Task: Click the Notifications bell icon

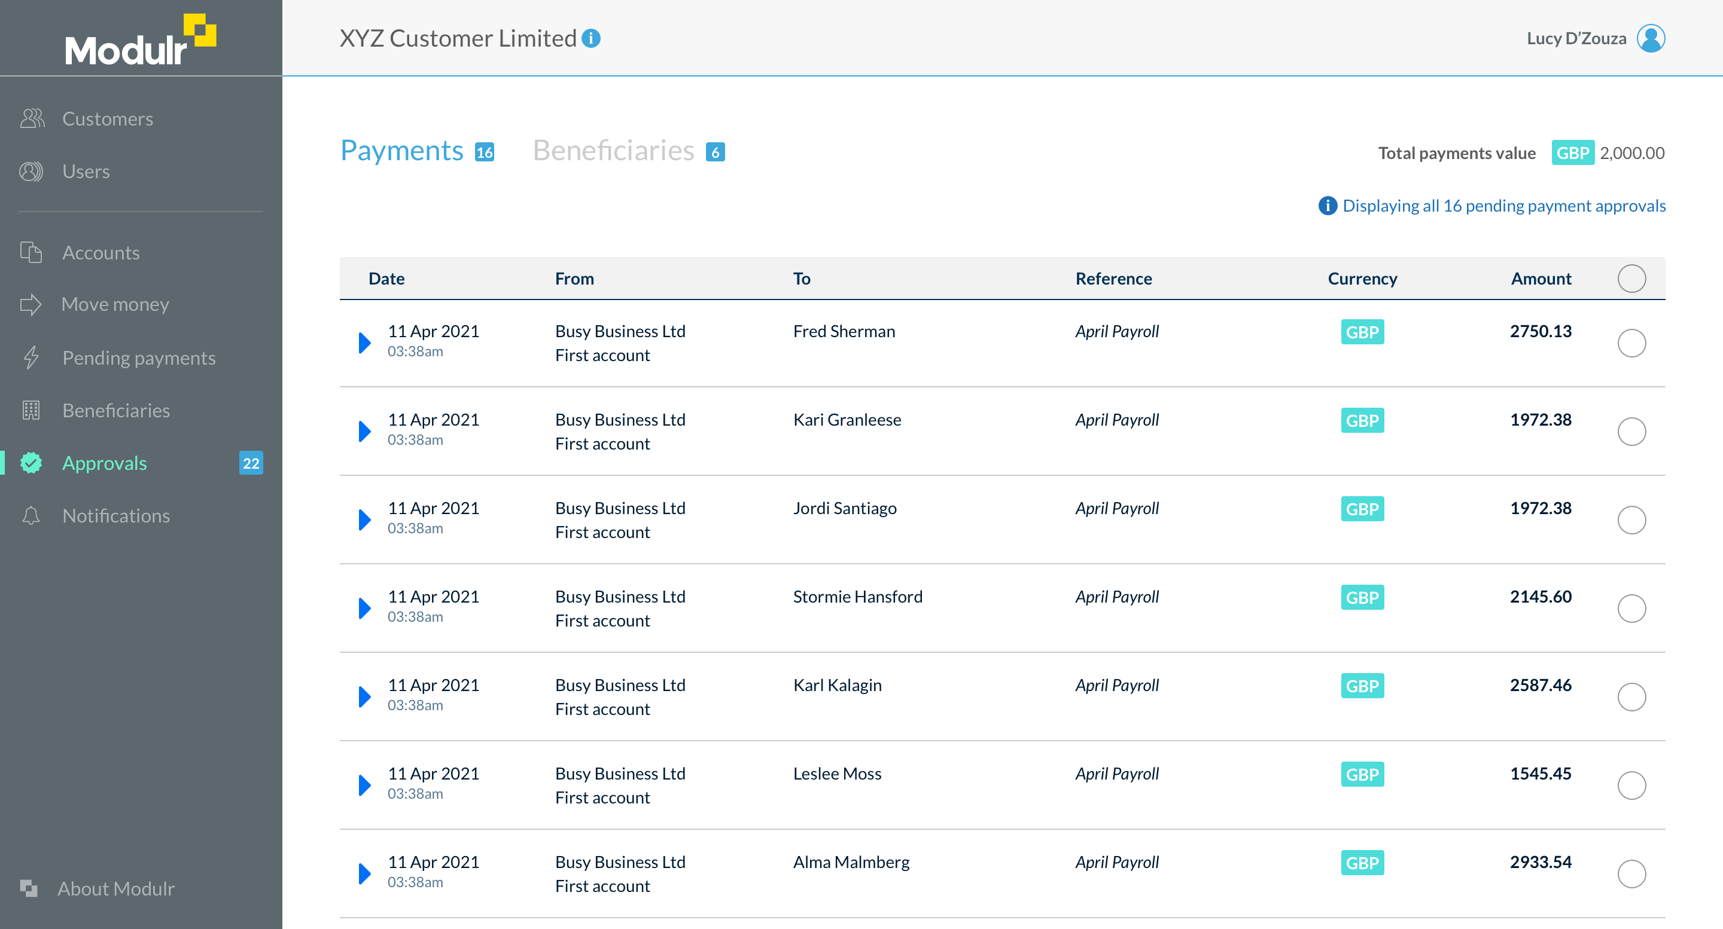Action: (x=31, y=515)
